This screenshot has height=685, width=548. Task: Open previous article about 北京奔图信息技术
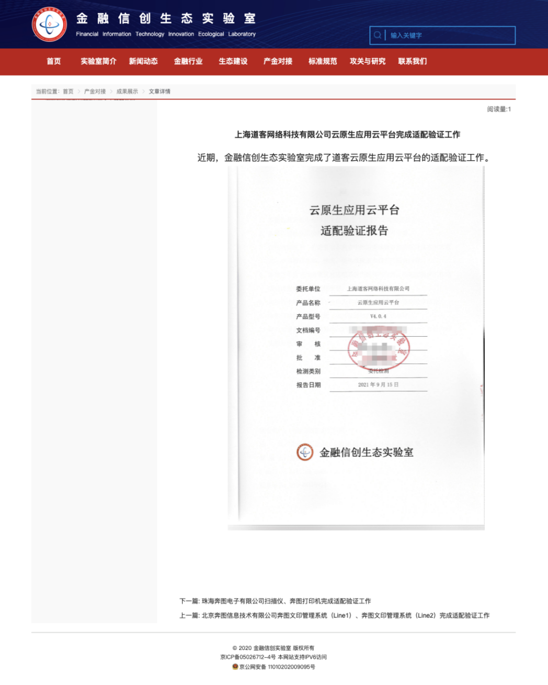click(x=335, y=615)
